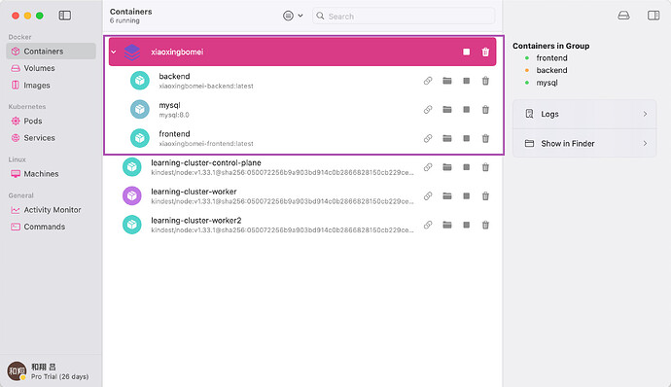
Task: Open Containers in the sidebar
Action: pos(51,52)
